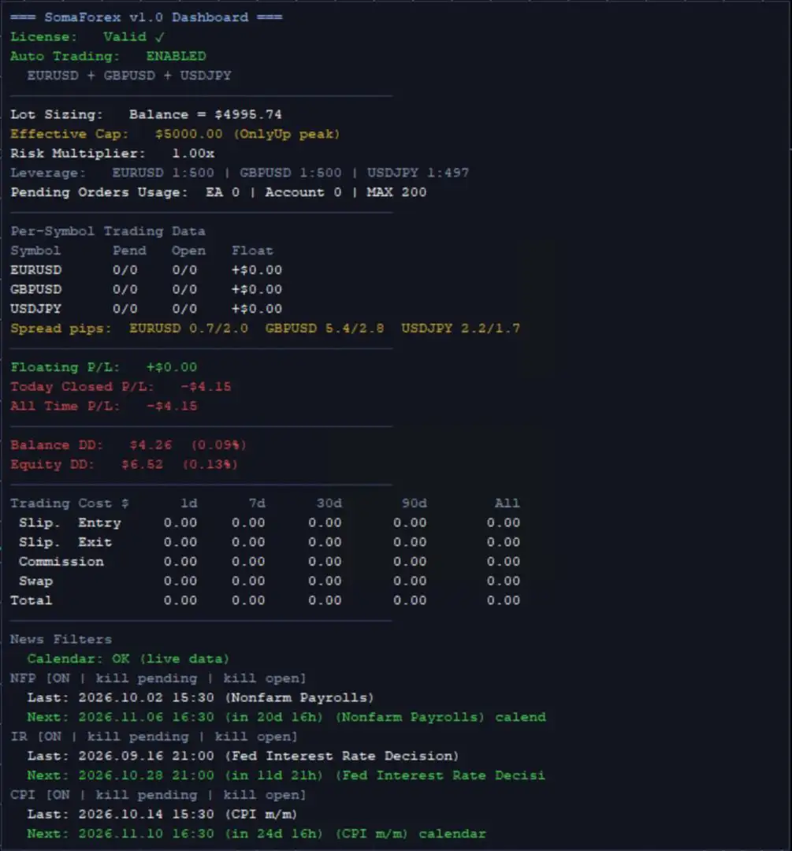Image resolution: width=792 pixels, height=851 pixels.
Task: Click All Time P/L -$4.15 line
Action: [x=104, y=407]
